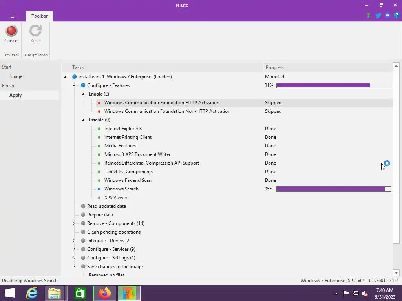The width and height of the screenshot is (402, 301).
Task: Expand Integrate - Drivers (2)
Action: point(74,241)
